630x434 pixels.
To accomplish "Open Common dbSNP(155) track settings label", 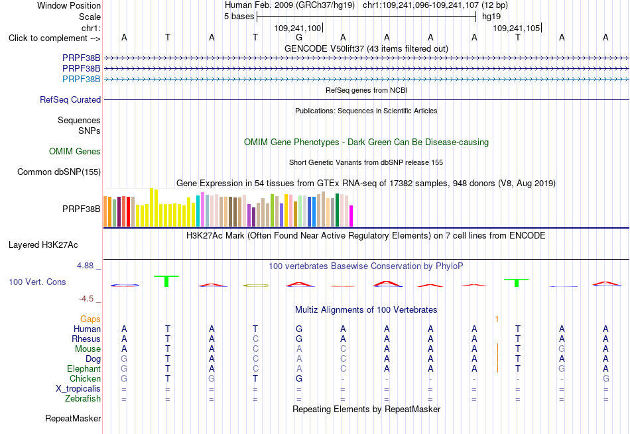I will 58,172.
